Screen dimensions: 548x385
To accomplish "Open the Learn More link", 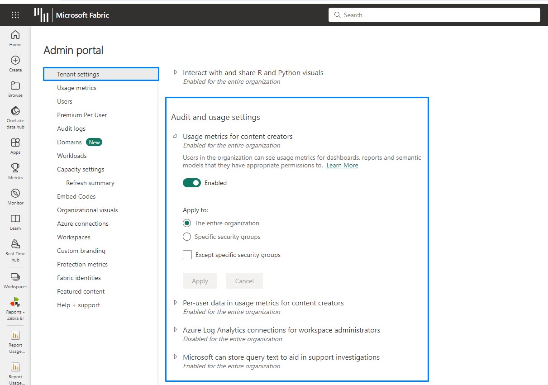I will point(342,165).
